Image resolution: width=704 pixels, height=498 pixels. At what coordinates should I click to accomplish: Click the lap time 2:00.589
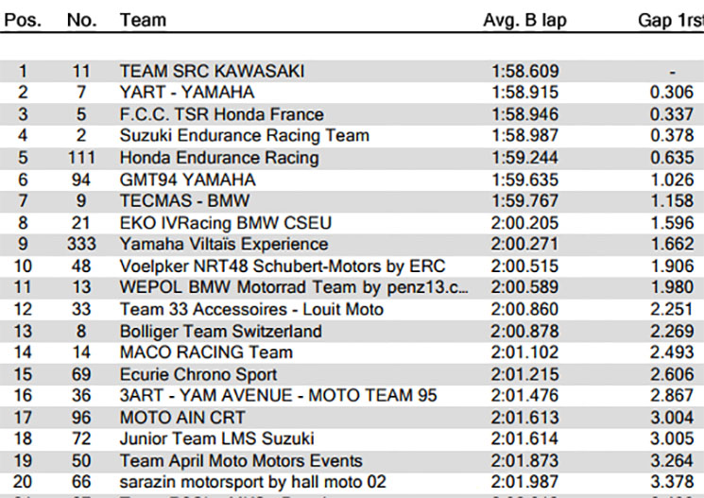(x=524, y=287)
